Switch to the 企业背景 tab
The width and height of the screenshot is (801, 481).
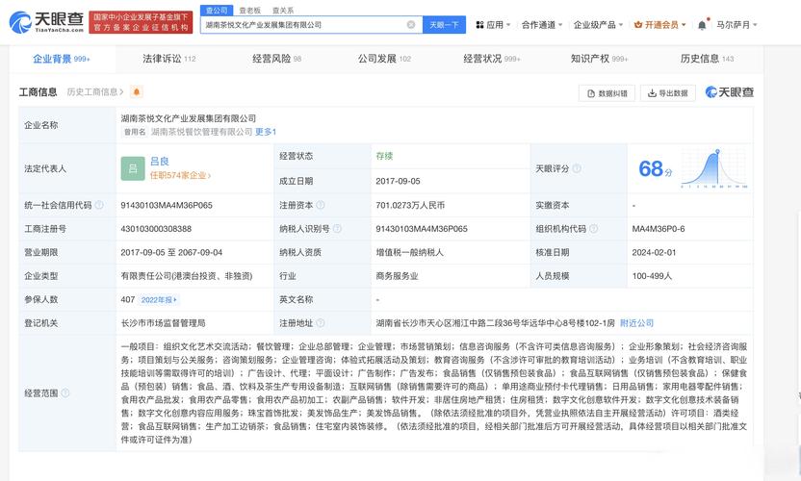(62, 59)
